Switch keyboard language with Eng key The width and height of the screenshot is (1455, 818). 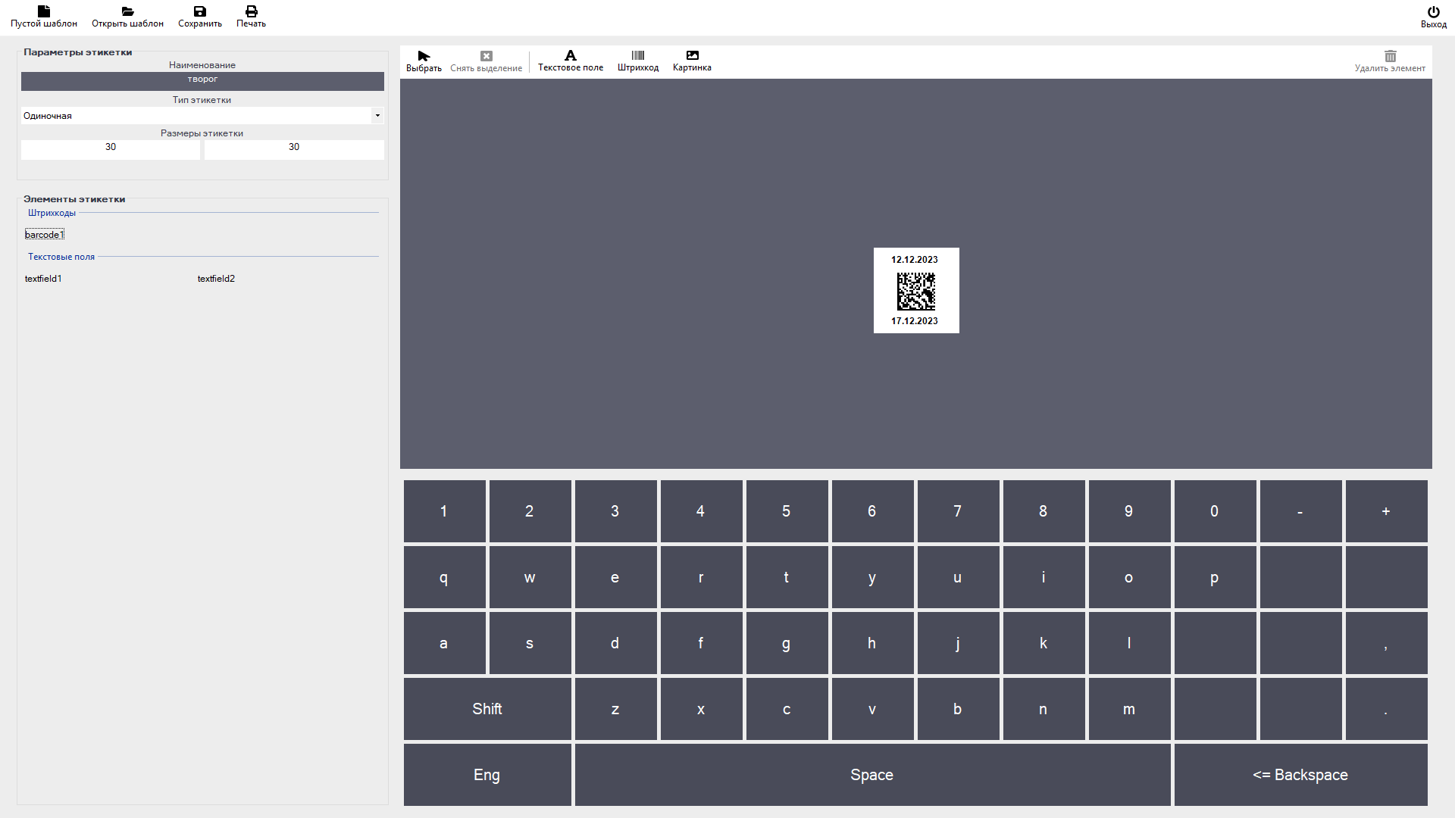click(x=487, y=775)
